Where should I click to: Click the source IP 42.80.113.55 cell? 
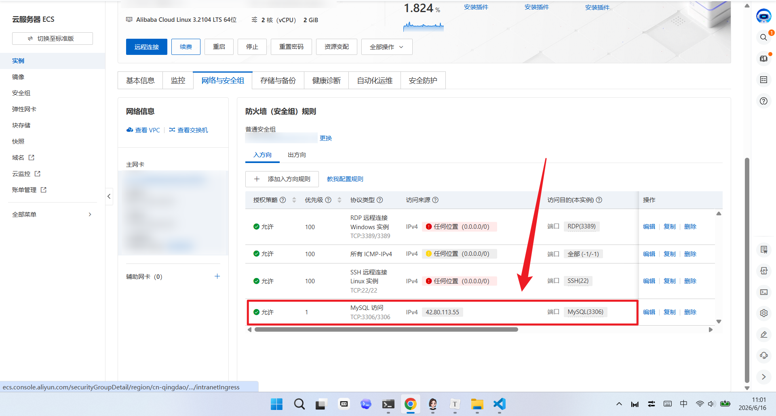click(443, 312)
